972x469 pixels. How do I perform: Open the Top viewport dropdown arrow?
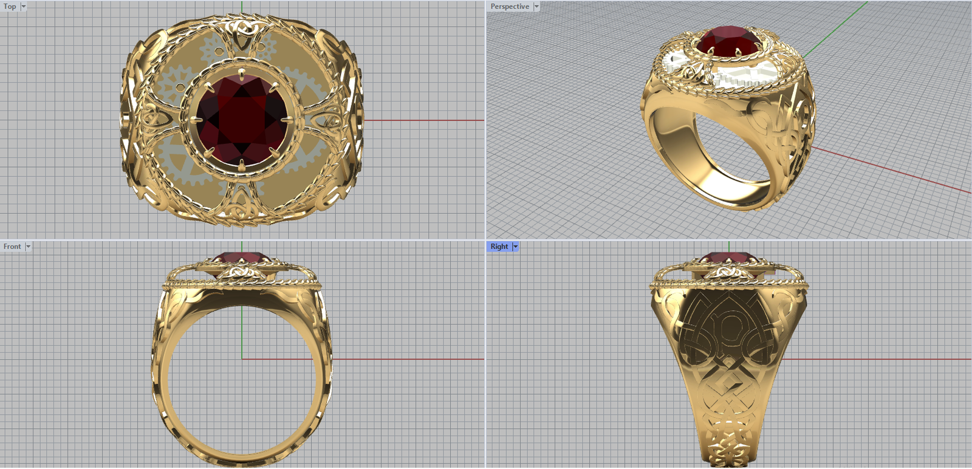coord(24,7)
